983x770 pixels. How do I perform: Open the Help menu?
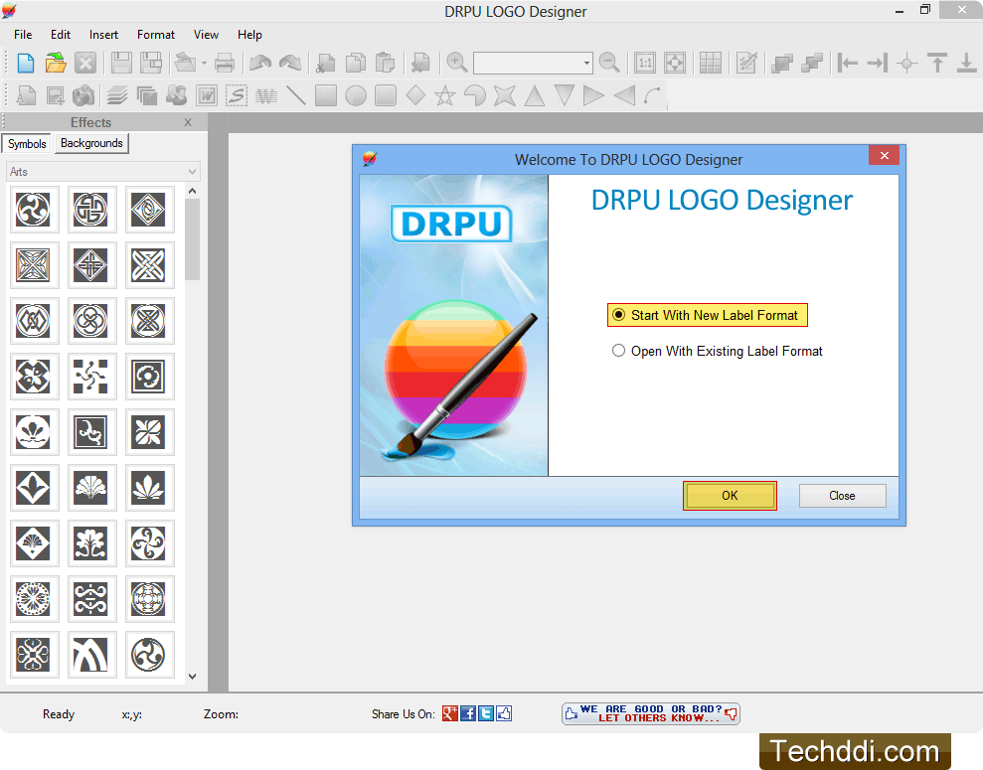[249, 35]
